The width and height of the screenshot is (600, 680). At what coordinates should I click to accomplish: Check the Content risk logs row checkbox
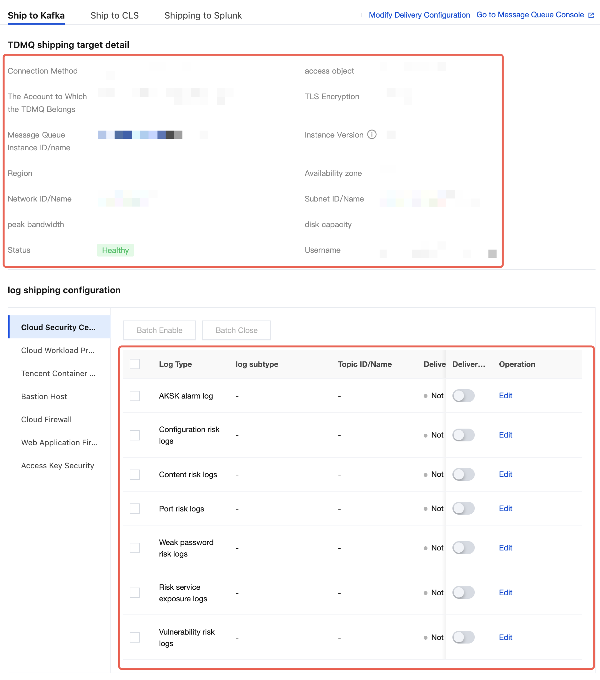pos(135,474)
